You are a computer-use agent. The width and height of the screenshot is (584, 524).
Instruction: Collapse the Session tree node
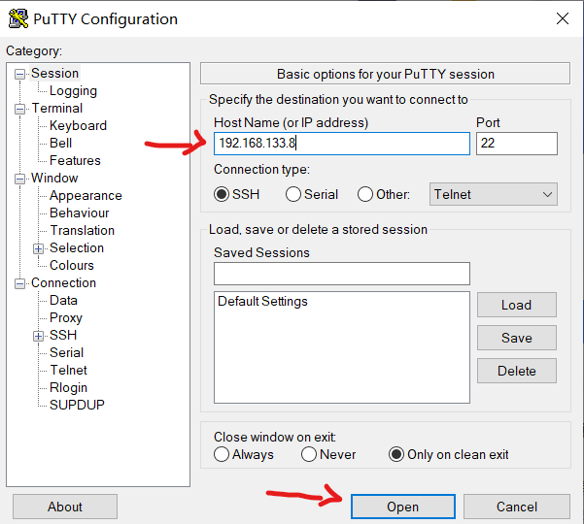[x=19, y=74]
